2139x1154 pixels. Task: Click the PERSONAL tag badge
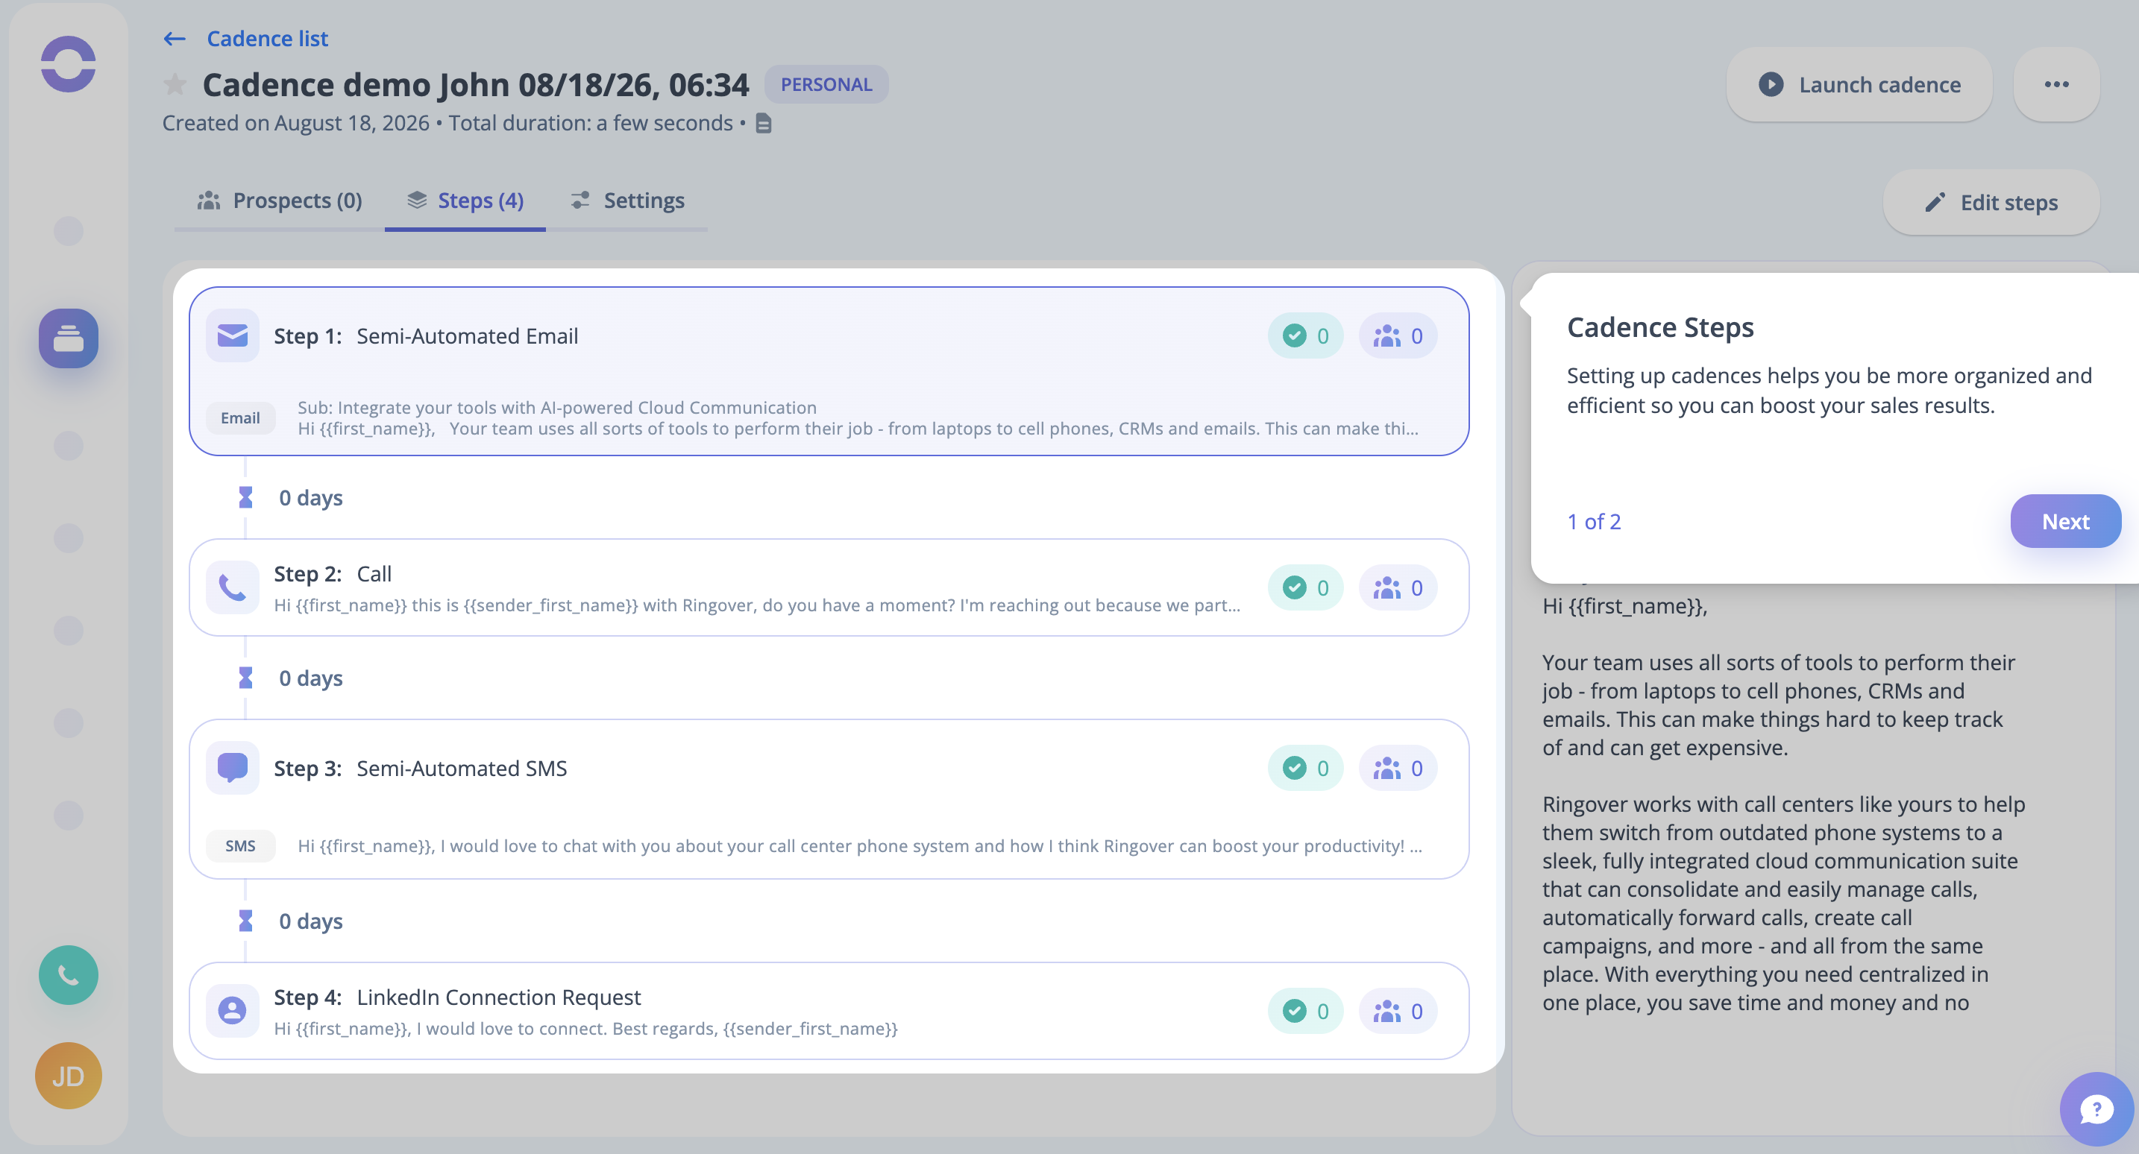click(x=826, y=85)
